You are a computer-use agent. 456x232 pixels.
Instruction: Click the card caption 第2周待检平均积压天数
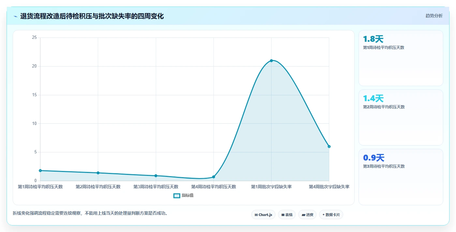point(384,107)
